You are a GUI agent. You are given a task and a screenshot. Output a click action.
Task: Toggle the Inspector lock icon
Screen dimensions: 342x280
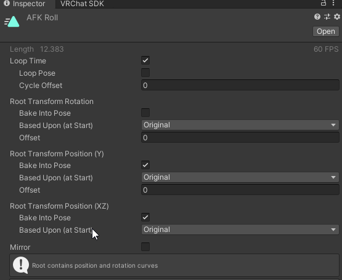323,3
